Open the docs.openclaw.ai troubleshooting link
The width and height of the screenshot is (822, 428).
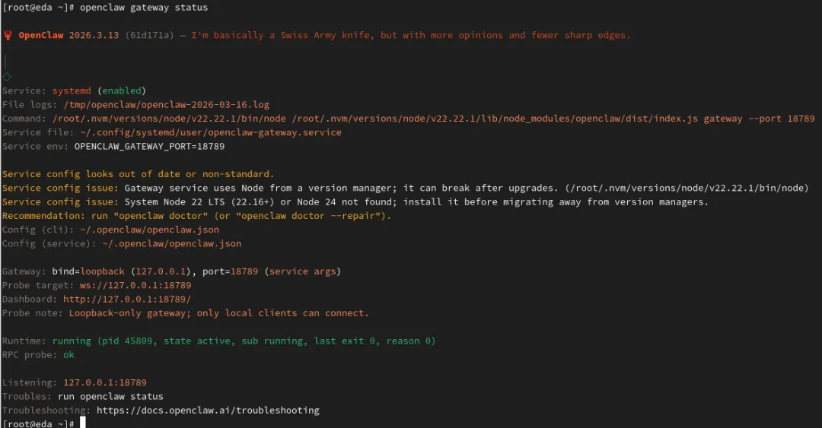[208, 410]
